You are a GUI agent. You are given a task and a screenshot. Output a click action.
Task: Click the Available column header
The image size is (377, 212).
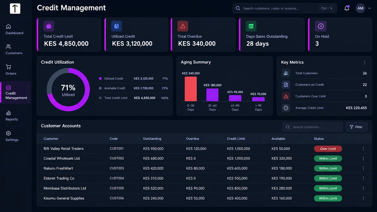278,139
